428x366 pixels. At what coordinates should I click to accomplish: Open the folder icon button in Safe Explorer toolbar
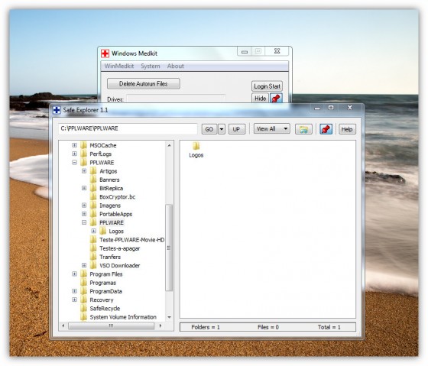(x=303, y=129)
